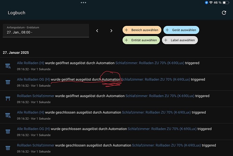Open Label auswählen filter
The width and height of the screenshot is (233, 156).
pos(180,40)
